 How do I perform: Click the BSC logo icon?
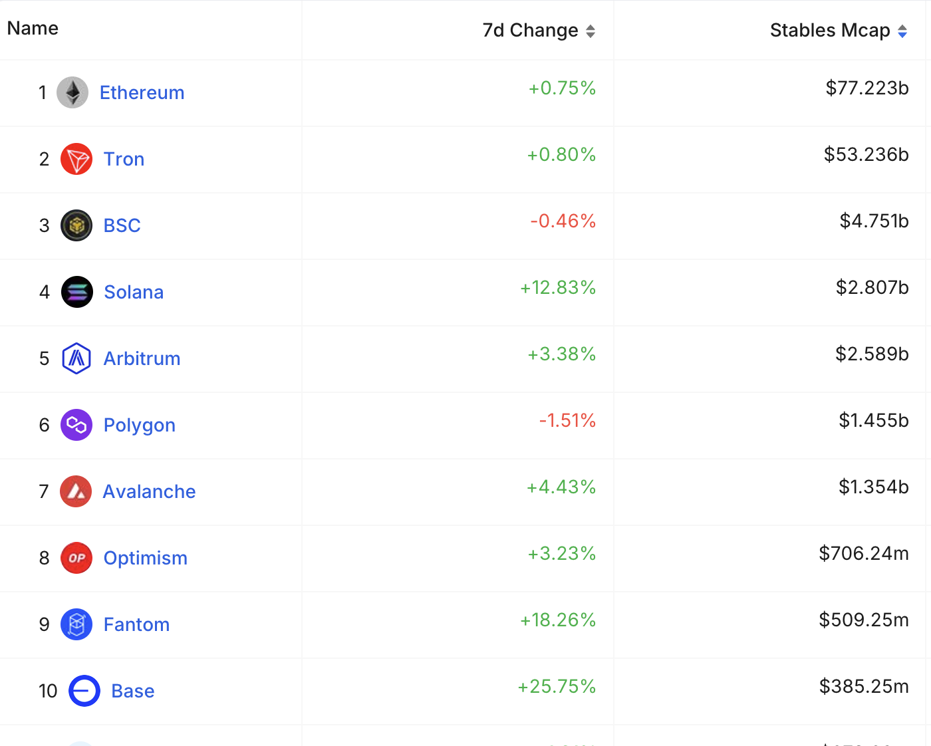[x=76, y=225]
